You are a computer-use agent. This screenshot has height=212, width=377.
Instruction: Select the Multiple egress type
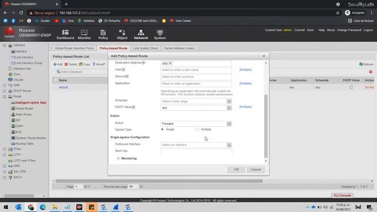click(x=197, y=130)
